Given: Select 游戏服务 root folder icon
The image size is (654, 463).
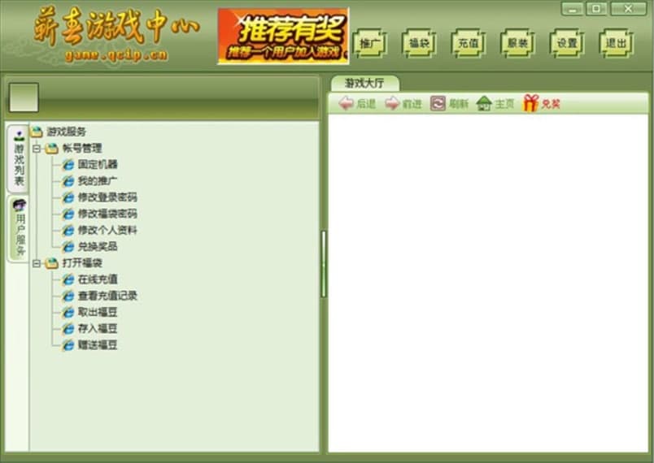Looking at the screenshot, I should [37, 132].
